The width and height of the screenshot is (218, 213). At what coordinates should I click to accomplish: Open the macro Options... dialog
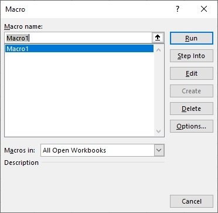tap(192, 126)
